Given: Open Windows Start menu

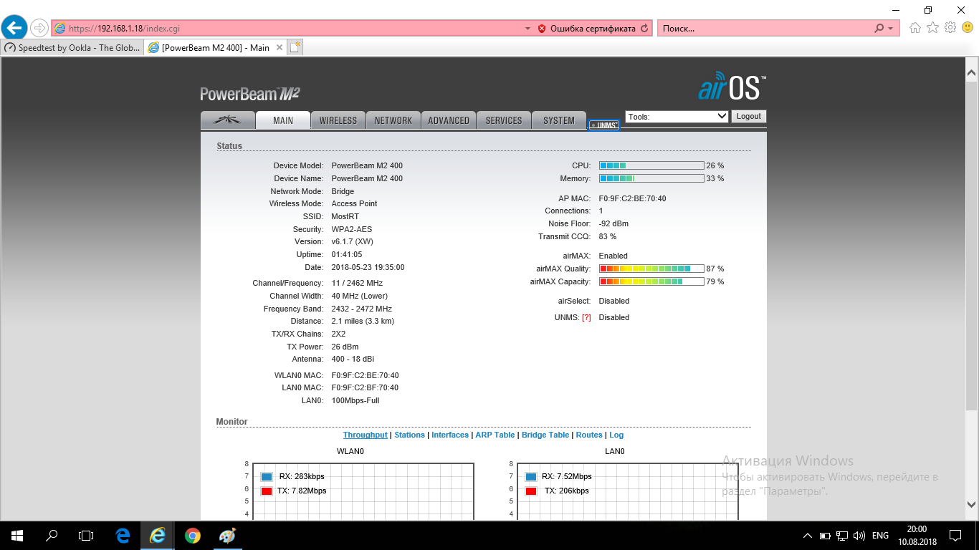Looking at the screenshot, I should (x=17, y=535).
